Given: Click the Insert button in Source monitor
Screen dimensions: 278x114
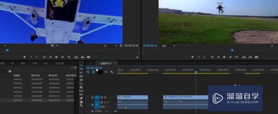Looking at the screenshot, I should (76, 57).
